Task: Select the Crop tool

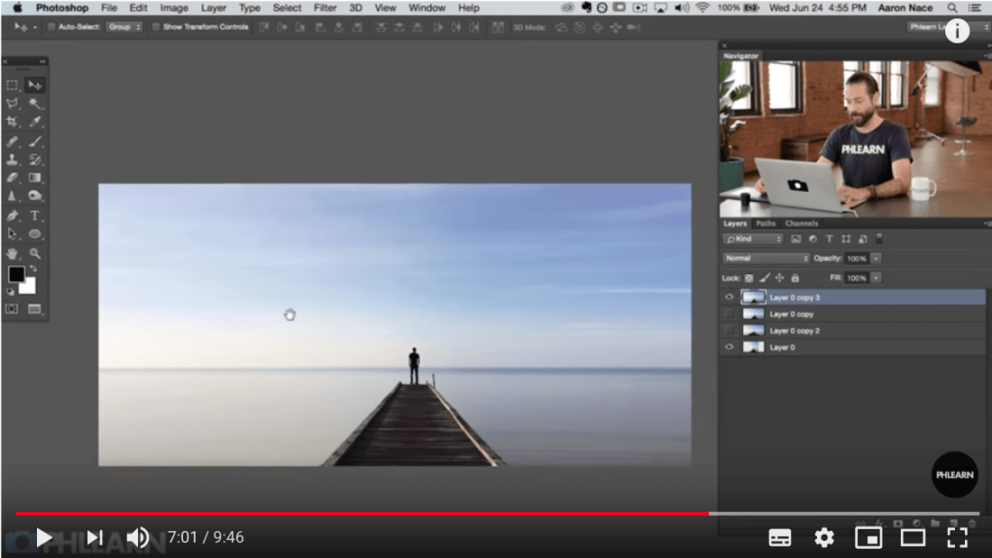Action: (x=13, y=122)
